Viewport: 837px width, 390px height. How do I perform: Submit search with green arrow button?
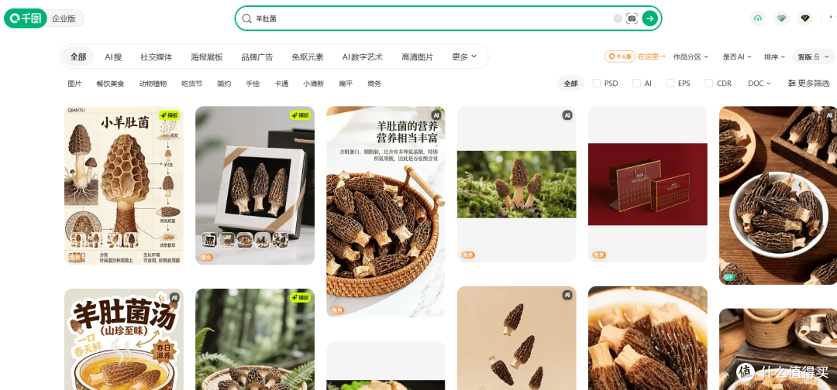[x=649, y=19]
